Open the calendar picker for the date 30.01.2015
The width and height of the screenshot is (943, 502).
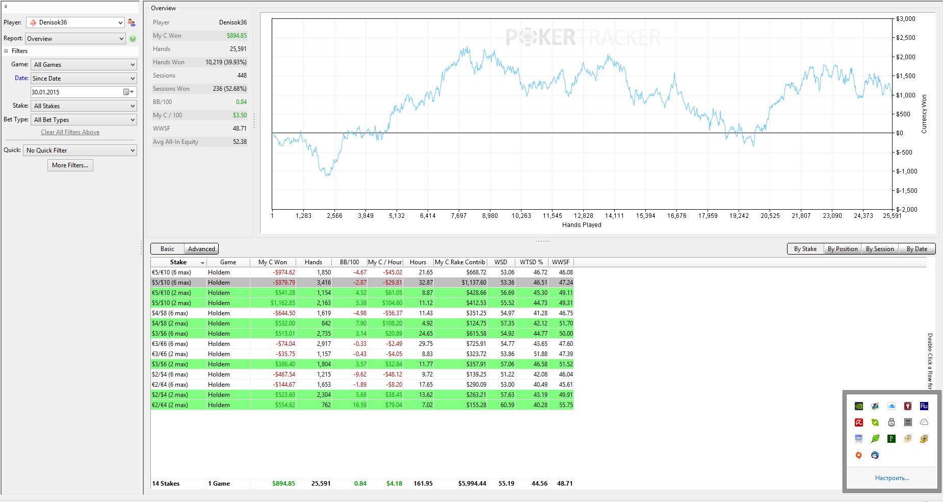point(128,92)
